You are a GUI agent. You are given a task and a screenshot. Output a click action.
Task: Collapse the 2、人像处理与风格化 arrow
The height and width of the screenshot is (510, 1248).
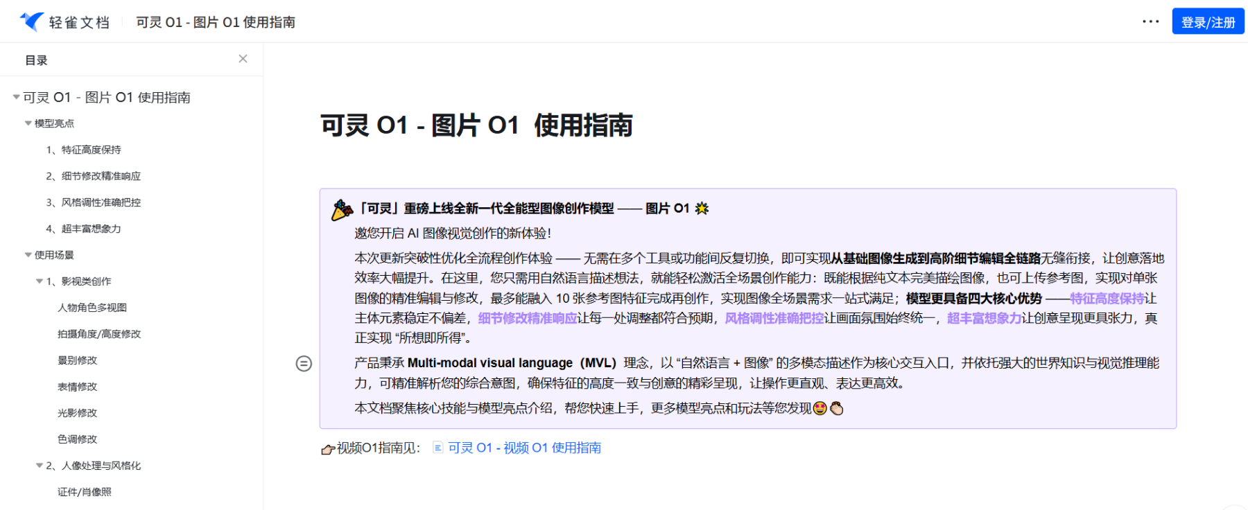point(40,466)
